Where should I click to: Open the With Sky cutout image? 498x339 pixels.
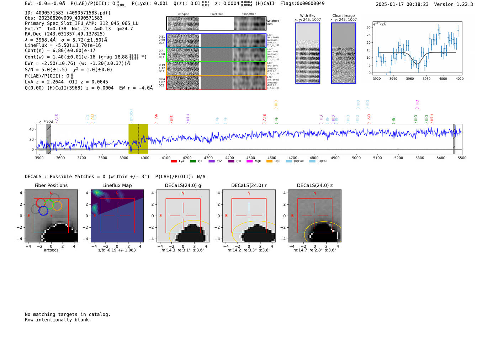click(x=308, y=53)
